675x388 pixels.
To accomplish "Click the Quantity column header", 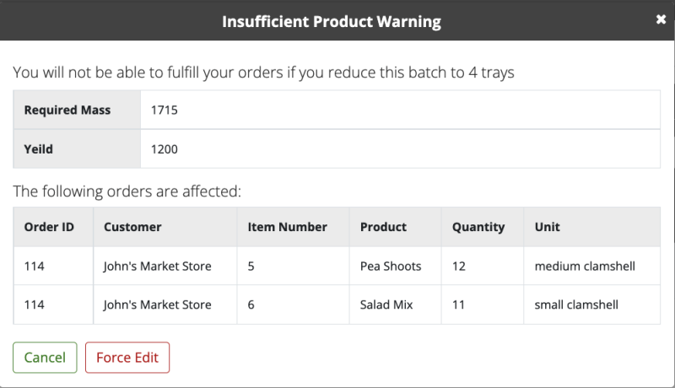I will coord(478,227).
